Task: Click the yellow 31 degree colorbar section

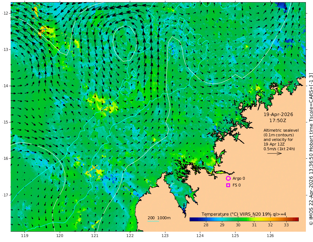Action: tap(254, 220)
